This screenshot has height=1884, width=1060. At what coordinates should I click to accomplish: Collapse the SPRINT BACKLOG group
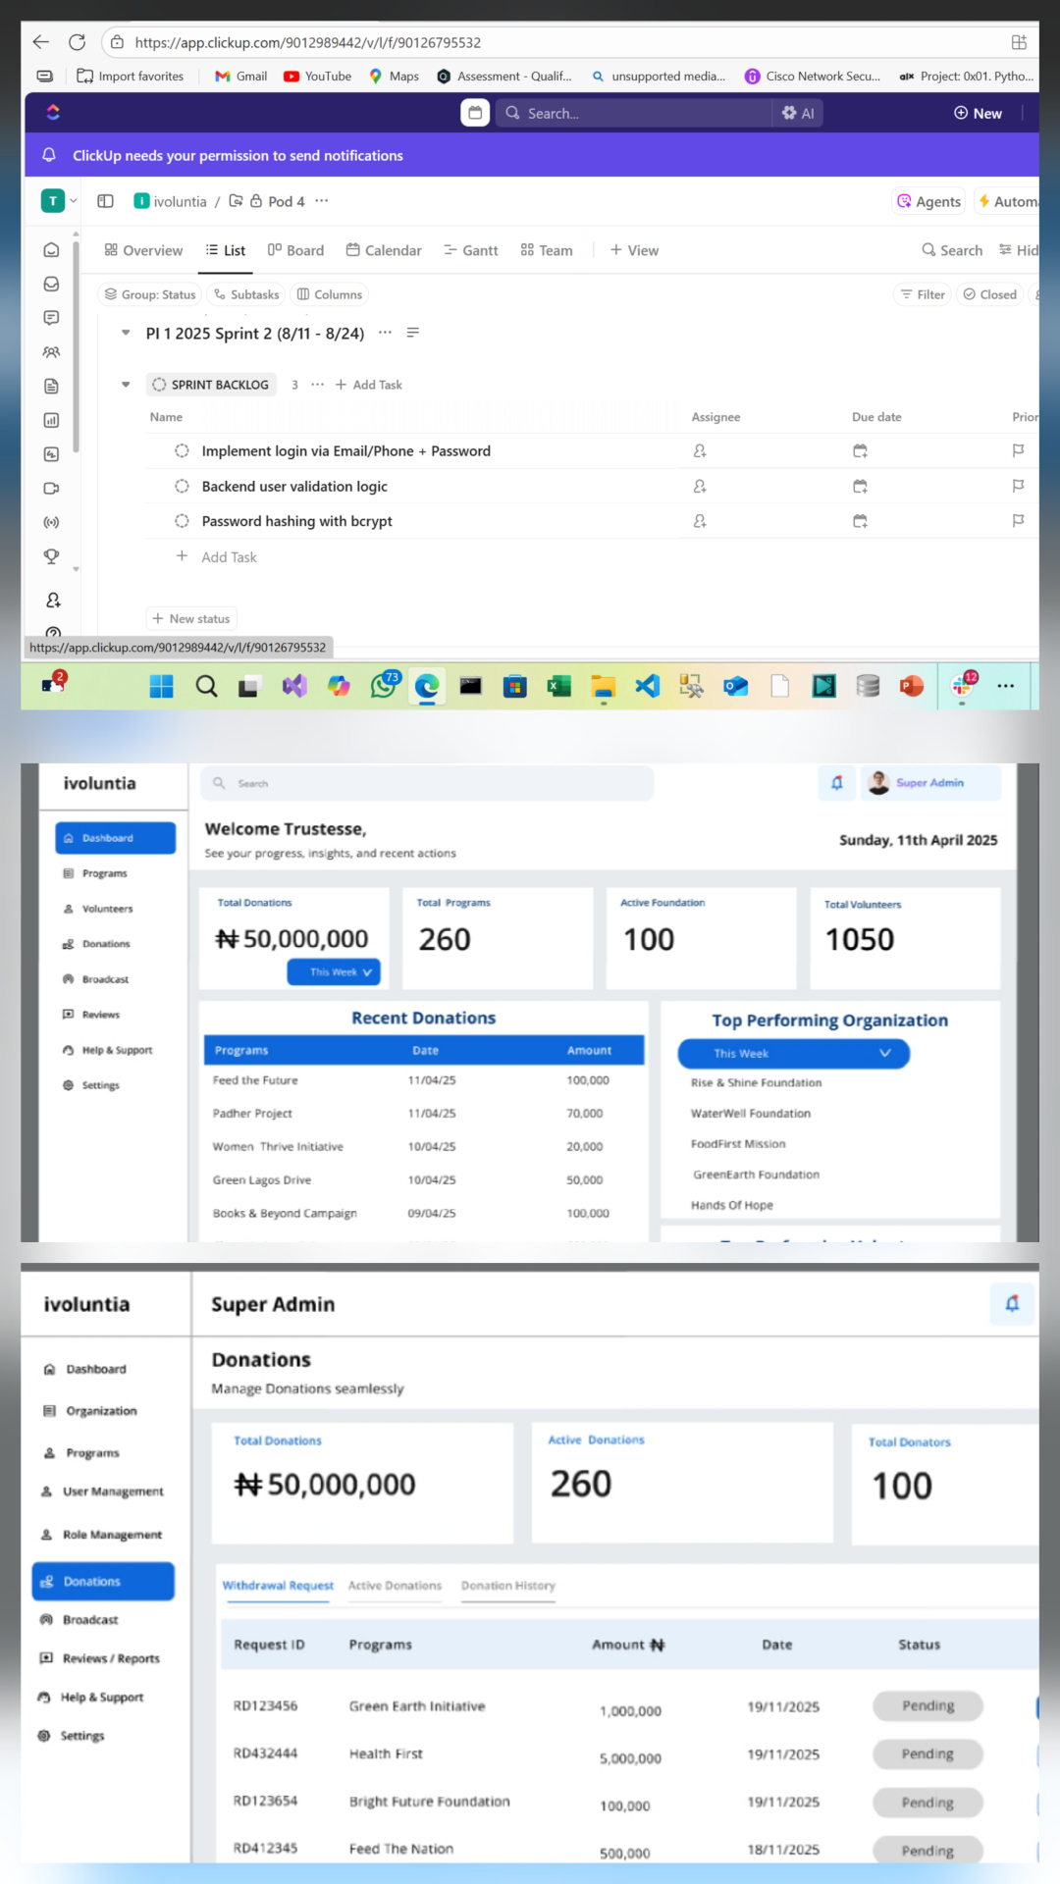(x=126, y=385)
